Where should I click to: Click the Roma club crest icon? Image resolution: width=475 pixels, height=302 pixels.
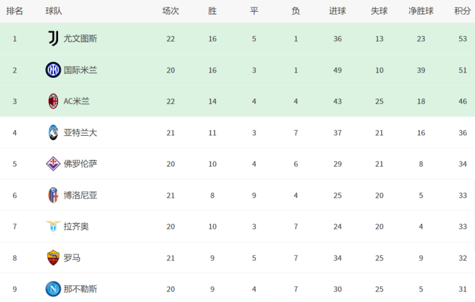tap(53, 258)
